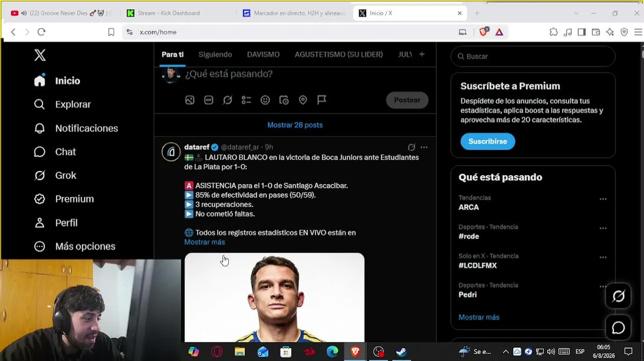Open the more menu on dataref post

pyautogui.click(x=424, y=147)
